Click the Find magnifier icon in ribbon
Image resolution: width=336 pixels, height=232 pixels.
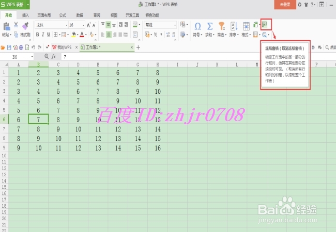pyautogui.click(x=265, y=35)
